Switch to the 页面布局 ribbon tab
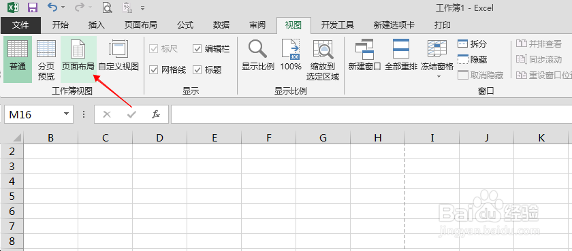Screen dimensions: 572x251 click(x=140, y=25)
